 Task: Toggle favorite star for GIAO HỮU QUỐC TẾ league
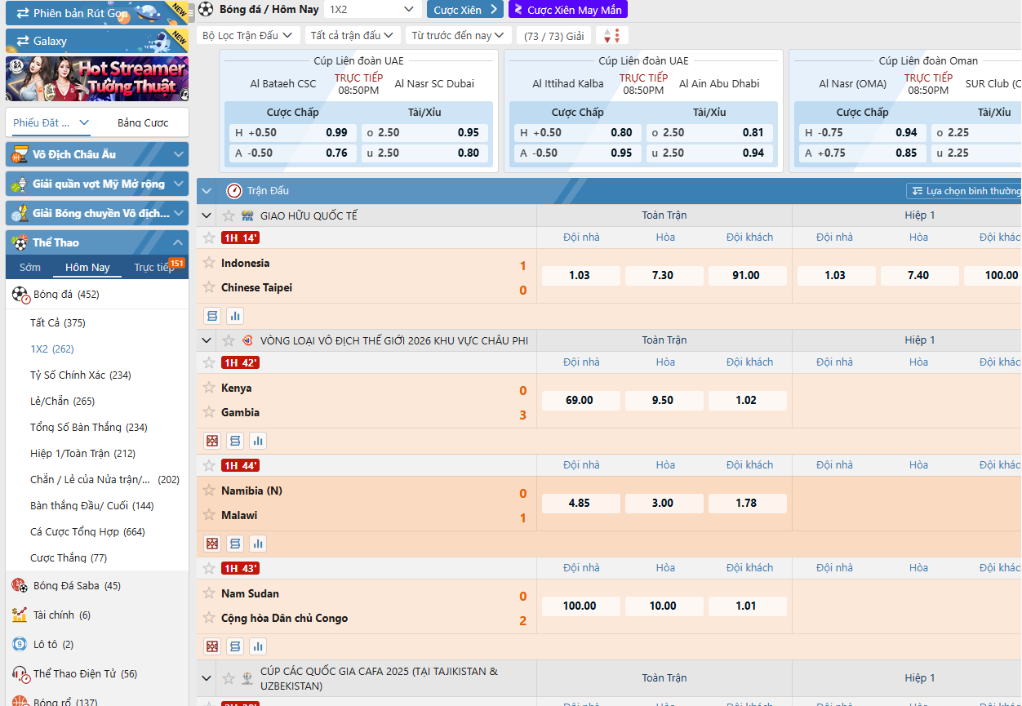[229, 215]
